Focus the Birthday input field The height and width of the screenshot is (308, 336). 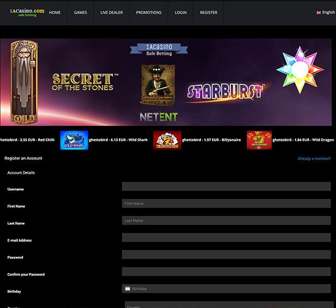point(226,289)
